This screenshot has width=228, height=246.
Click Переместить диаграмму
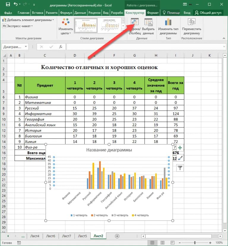pos(192,26)
